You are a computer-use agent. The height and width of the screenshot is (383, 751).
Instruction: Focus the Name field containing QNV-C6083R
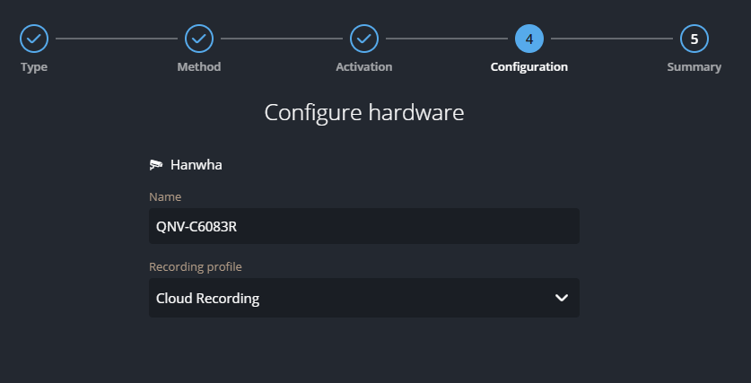(363, 226)
